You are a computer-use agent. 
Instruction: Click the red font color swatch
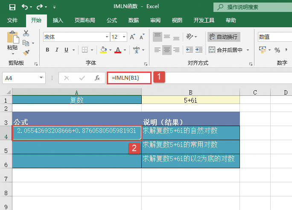[x=118, y=50]
